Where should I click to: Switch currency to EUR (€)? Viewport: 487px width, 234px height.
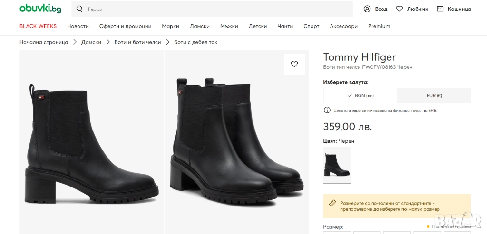[x=434, y=95]
